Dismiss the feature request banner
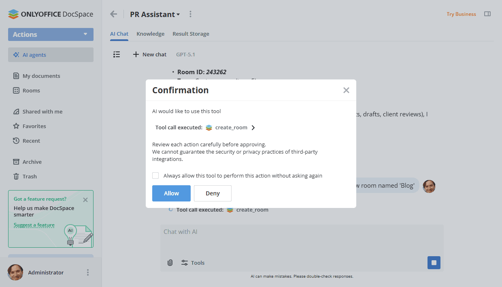The height and width of the screenshot is (287, 502). point(85,199)
